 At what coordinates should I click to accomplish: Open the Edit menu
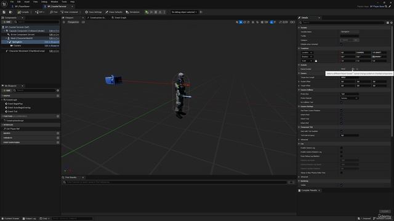19,2
